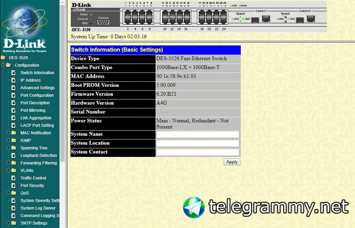Expand the MAC Notification node
This screenshot has width=355, height=228.
point(8,133)
